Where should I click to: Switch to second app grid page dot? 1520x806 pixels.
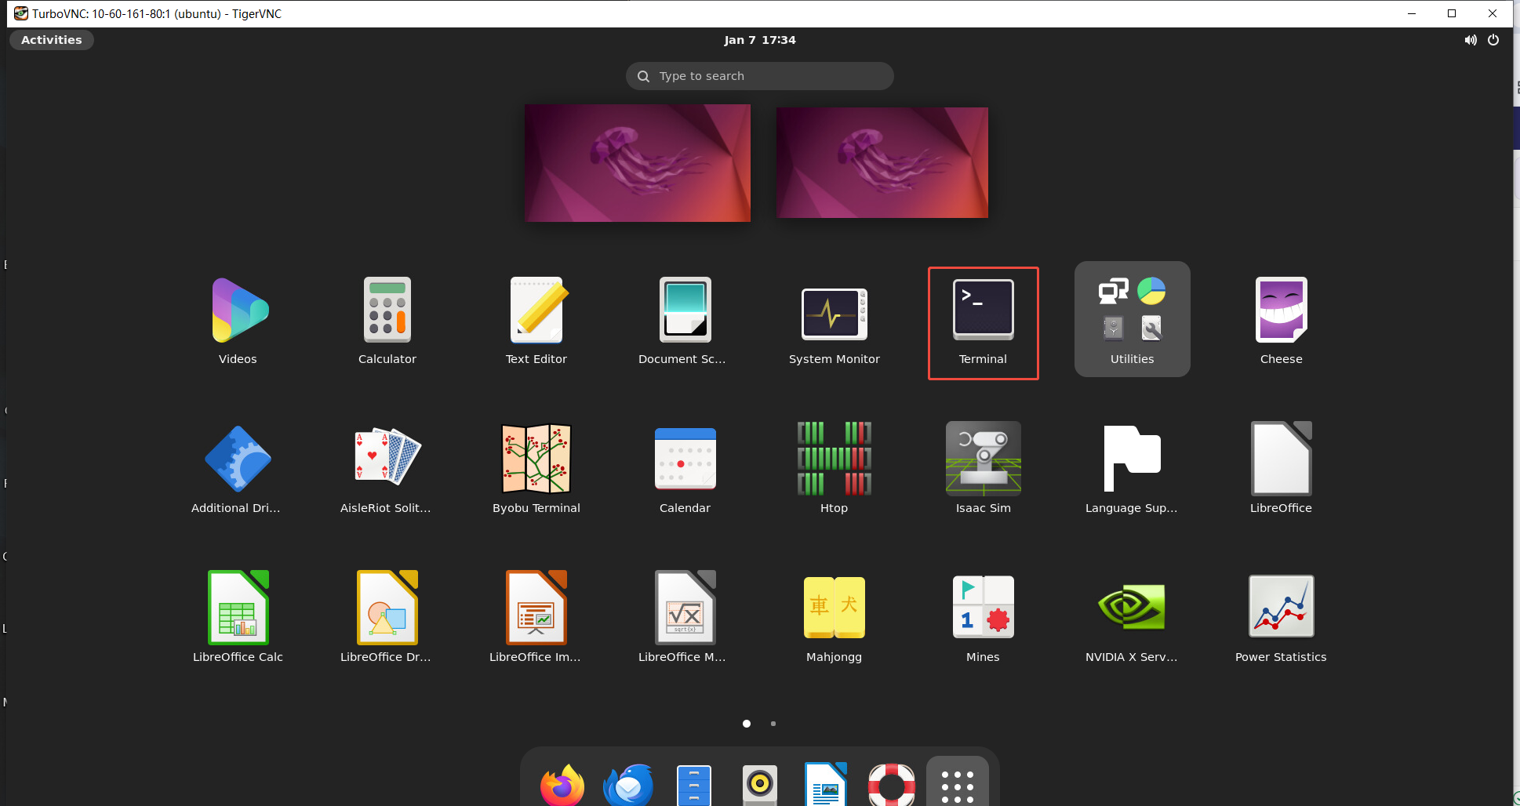coord(773,724)
